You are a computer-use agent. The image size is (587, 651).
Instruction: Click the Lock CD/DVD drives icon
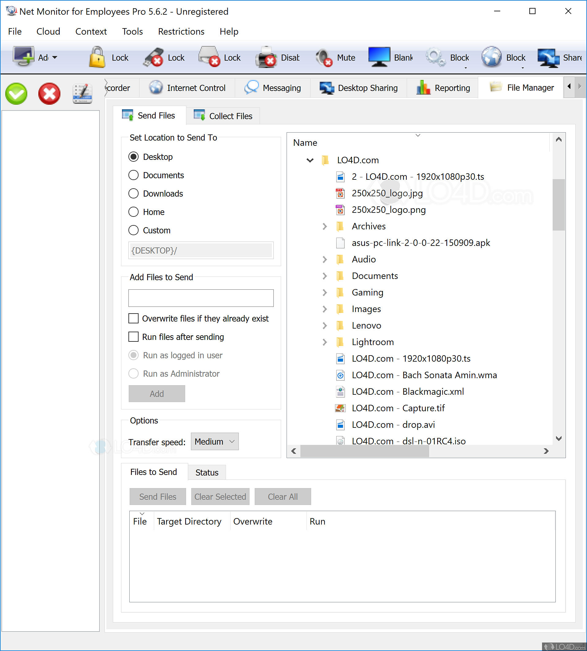(x=209, y=57)
